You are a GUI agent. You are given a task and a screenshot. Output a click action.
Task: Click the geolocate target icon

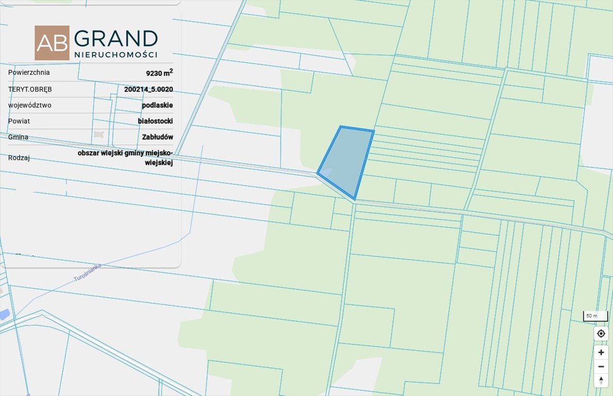coord(601,334)
